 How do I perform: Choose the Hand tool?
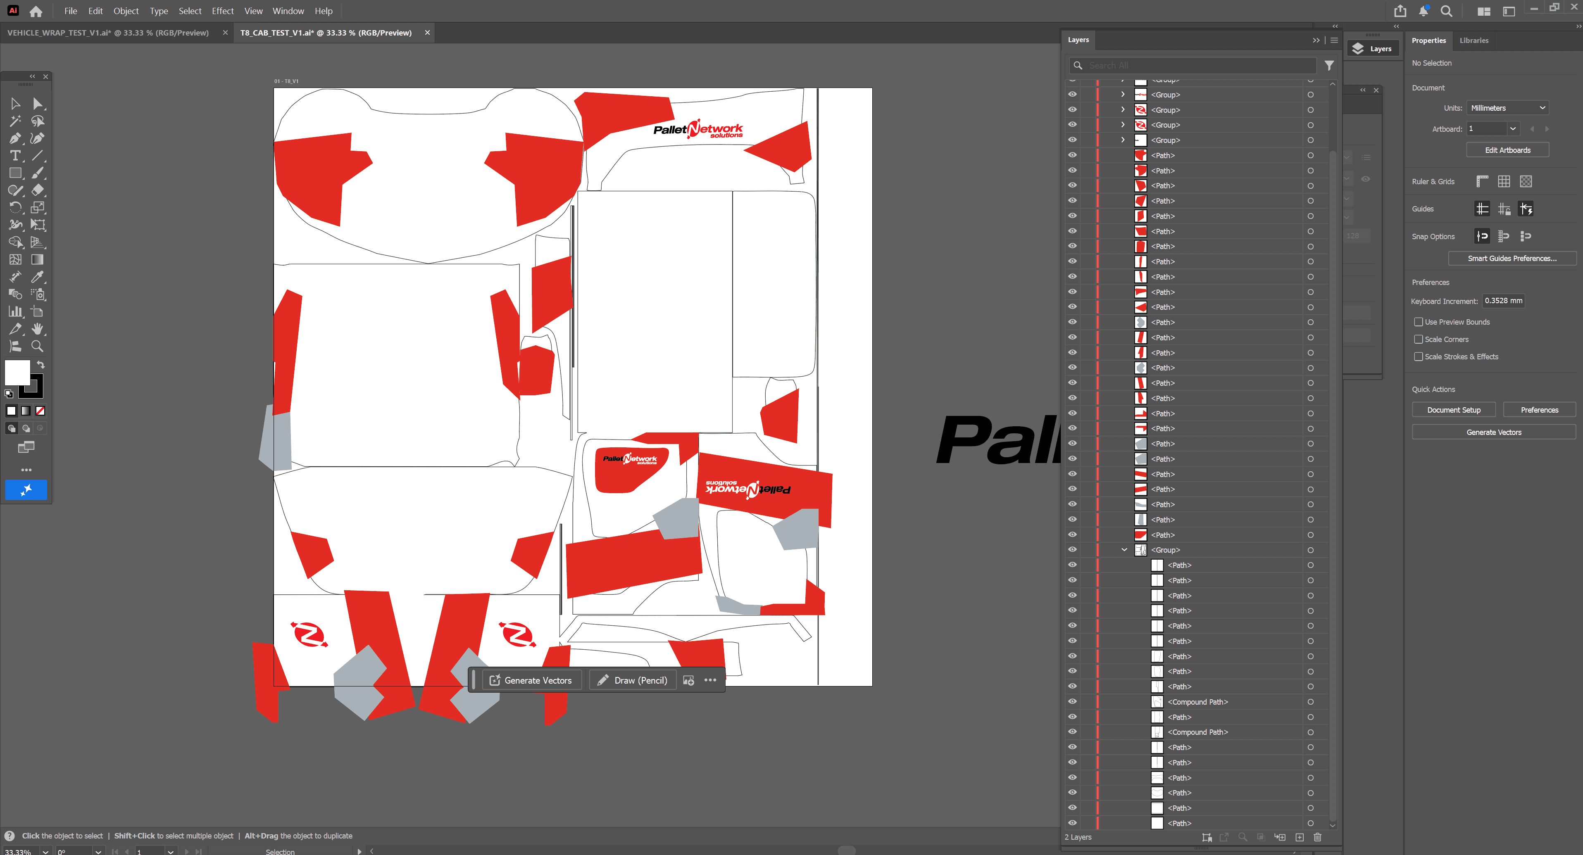[x=38, y=329]
